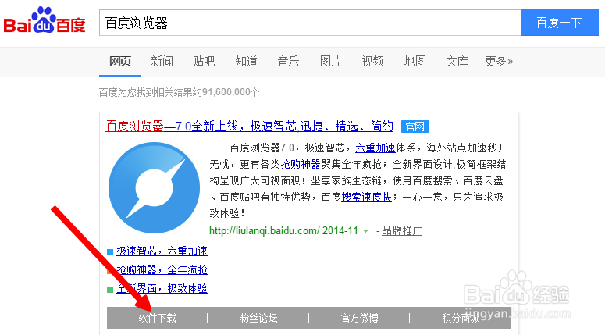Open the dropdown arrow next to 2014-11

point(366,231)
